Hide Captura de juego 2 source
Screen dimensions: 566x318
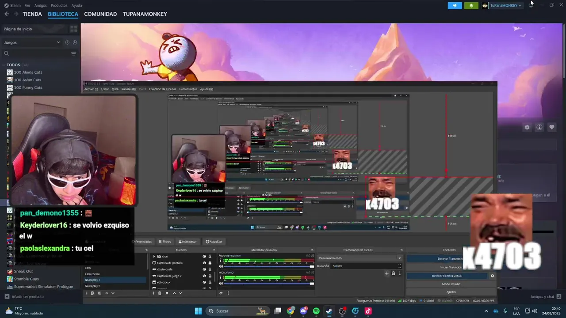click(204, 276)
